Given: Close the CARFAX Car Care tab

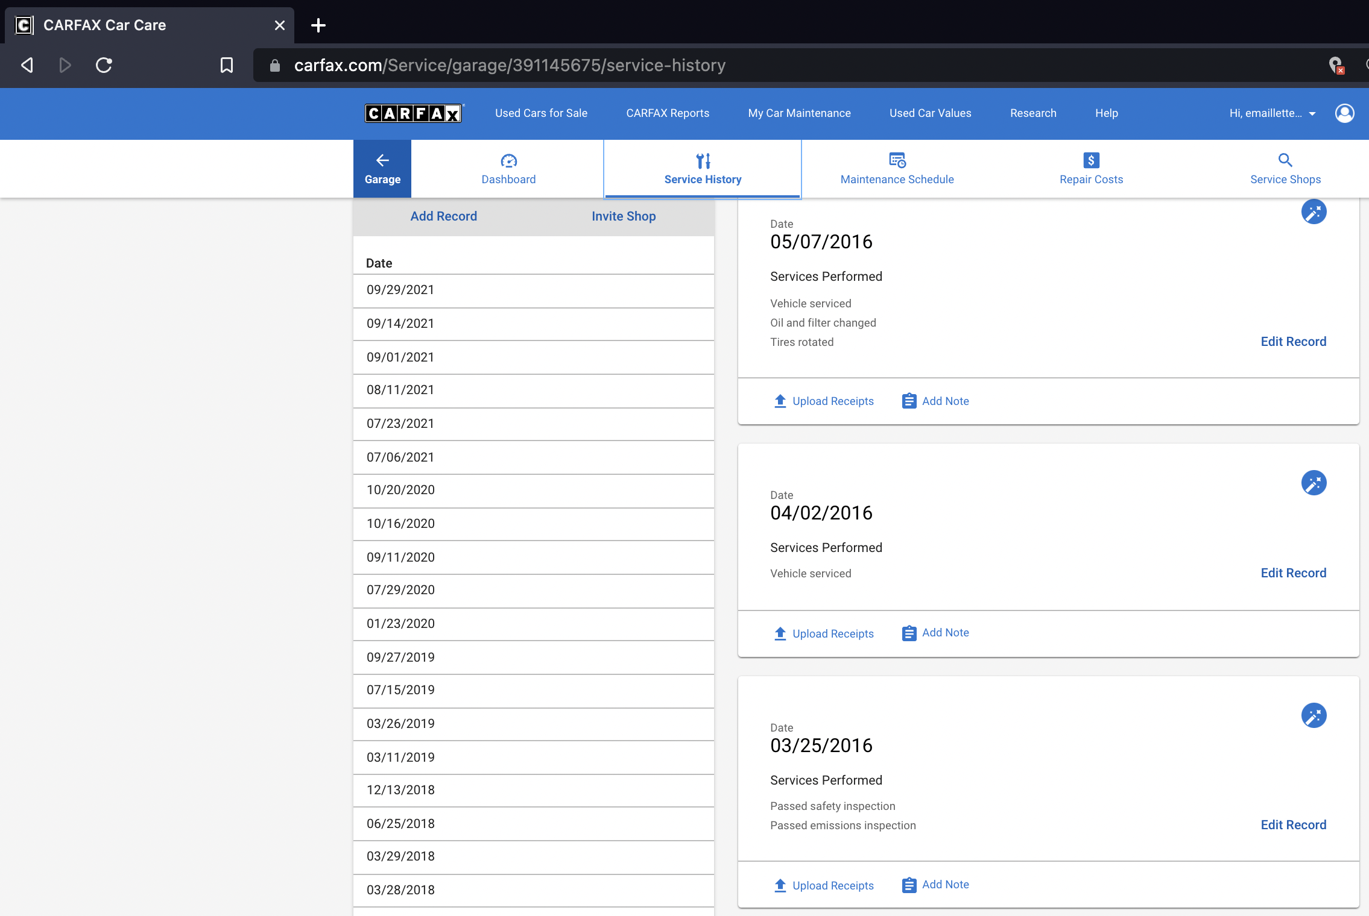Looking at the screenshot, I should pos(279,25).
